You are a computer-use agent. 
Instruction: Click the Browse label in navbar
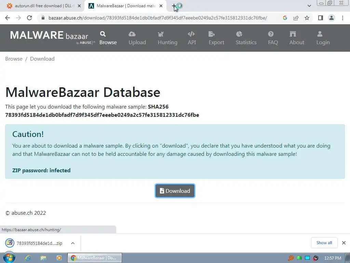(x=108, y=42)
